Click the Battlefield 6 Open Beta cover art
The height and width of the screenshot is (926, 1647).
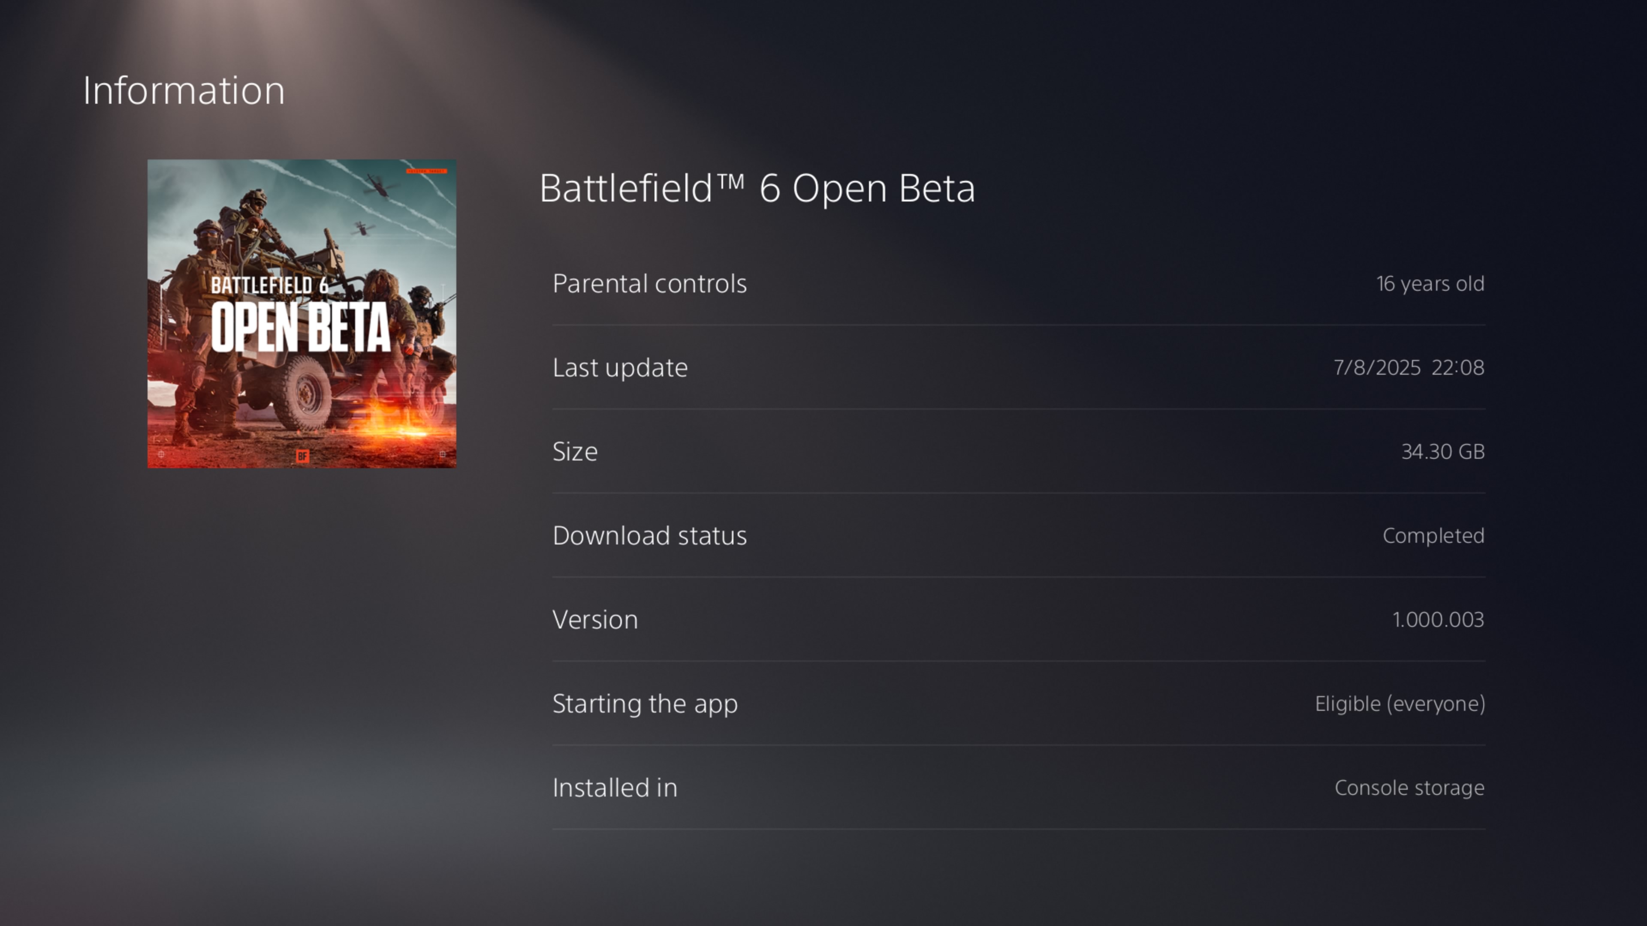[x=302, y=314]
